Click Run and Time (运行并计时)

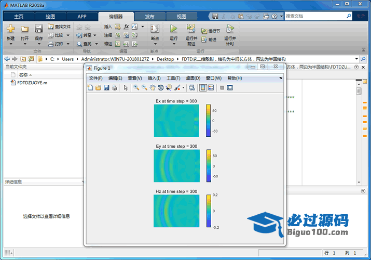pyautogui.click(x=230, y=35)
